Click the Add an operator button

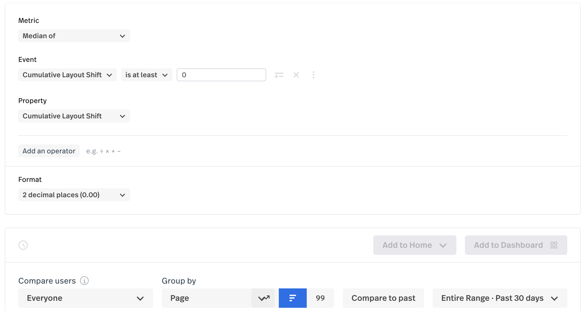click(x=49, y=151)
